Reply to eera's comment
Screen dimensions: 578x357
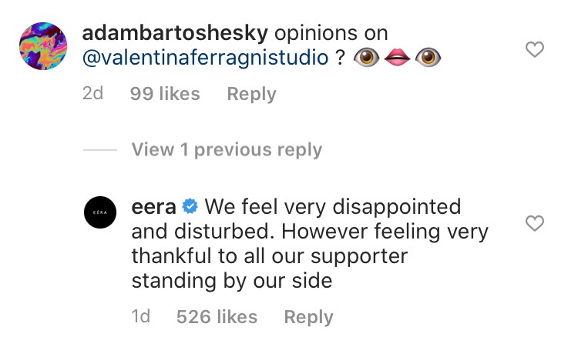tap(308, 317)
